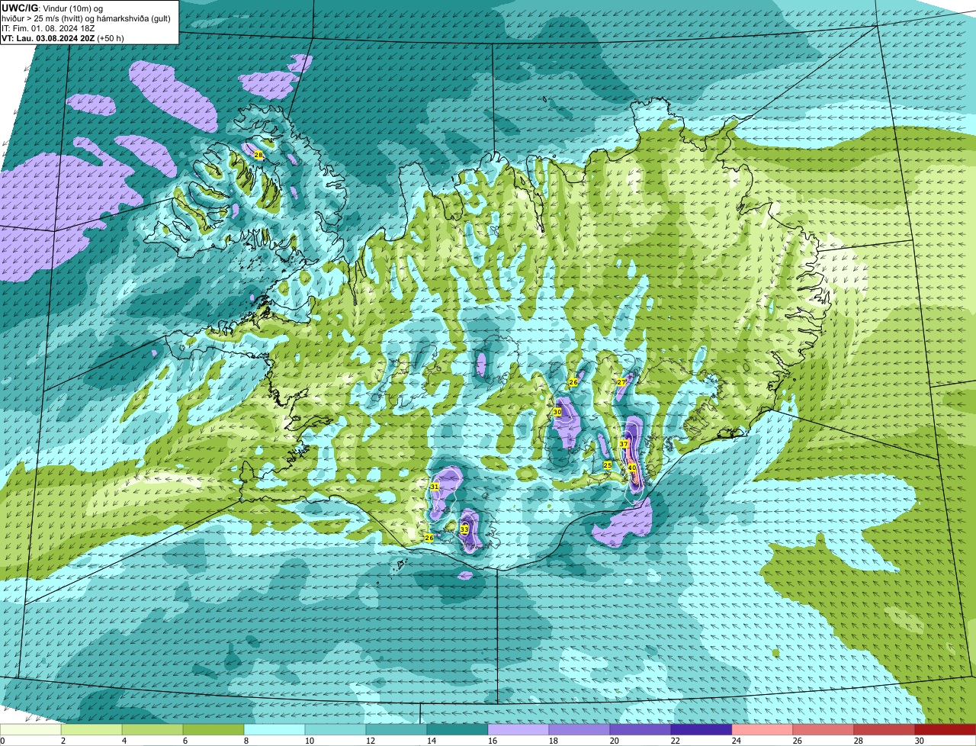Viewport: 976px width, 746px height.
Task: Click the legend scale number 0
Action: [3, 741]
